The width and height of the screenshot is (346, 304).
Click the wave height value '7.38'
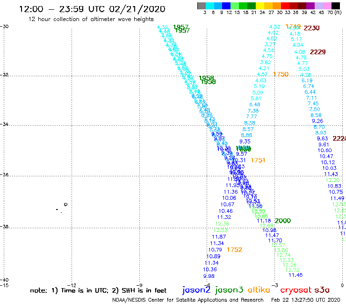pos(253,111)
